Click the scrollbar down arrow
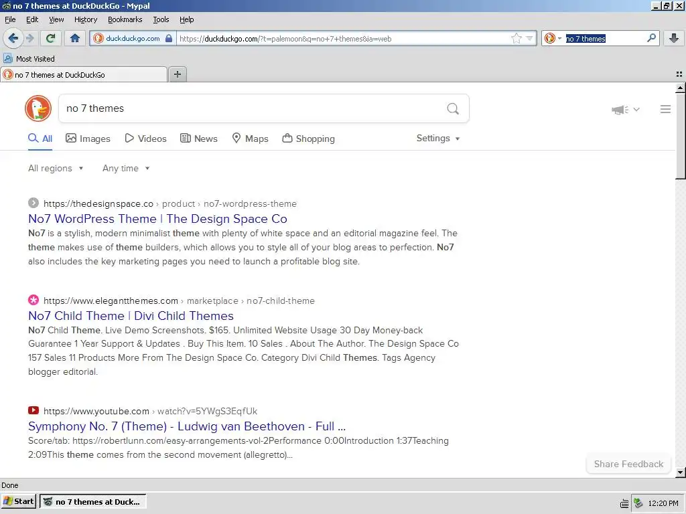686x514 pixels. [681, 473]
